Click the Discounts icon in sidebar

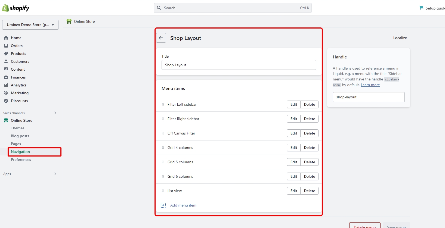pos(6,101)
